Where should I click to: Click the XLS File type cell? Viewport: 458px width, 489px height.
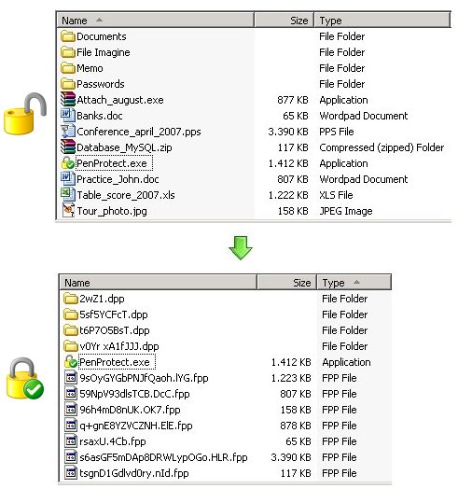point(336,195)
